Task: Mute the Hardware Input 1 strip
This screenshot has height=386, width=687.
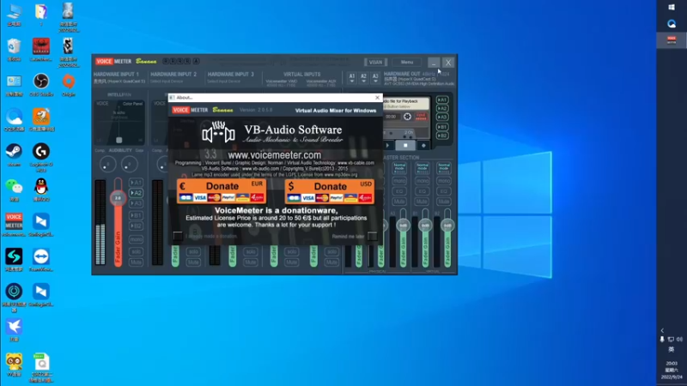Action: [x=136, y=262]
